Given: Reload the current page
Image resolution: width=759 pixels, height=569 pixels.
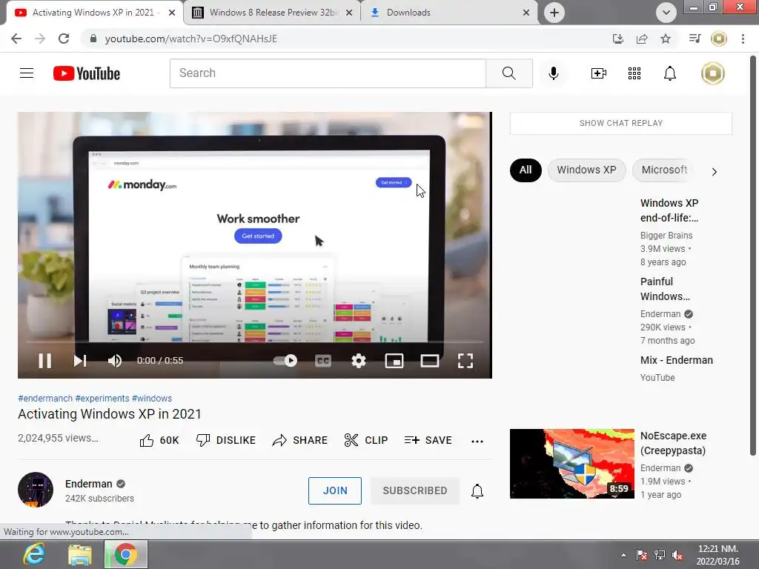Looking at the screenshot, I should [x=64, y=39].
